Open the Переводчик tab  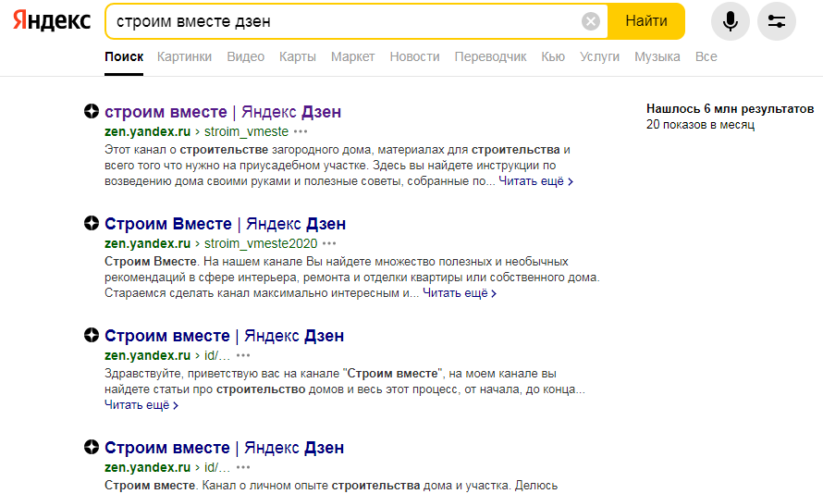coord(490,56)
